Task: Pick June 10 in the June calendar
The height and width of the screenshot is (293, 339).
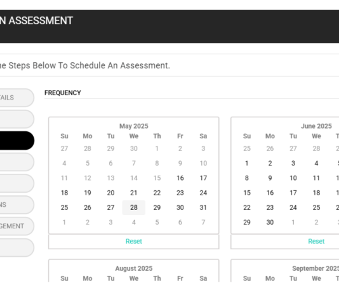Action: coord(293,178)
